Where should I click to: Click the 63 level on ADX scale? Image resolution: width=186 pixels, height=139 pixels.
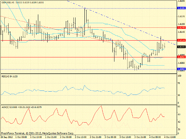click(x=179, y=114)
